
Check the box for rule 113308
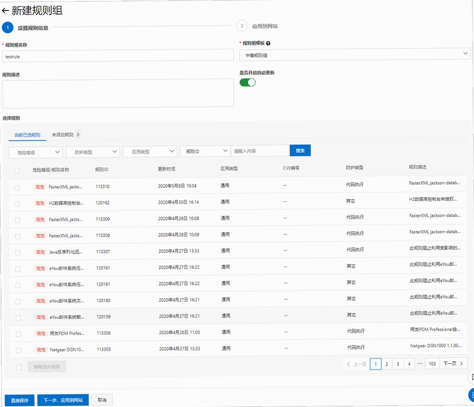click(x=18, y=236)
